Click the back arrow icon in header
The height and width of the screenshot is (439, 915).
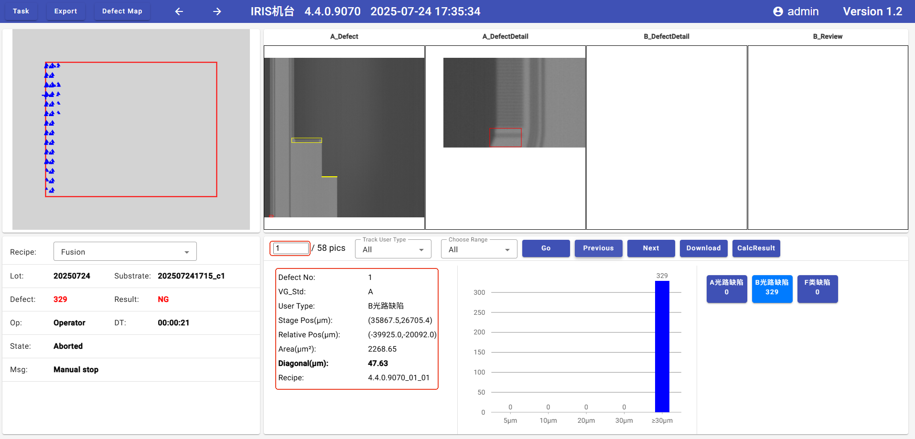click(x=179, y=11)
